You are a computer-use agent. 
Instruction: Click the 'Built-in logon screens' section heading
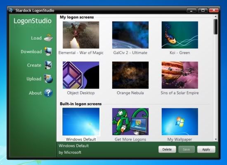81,104
